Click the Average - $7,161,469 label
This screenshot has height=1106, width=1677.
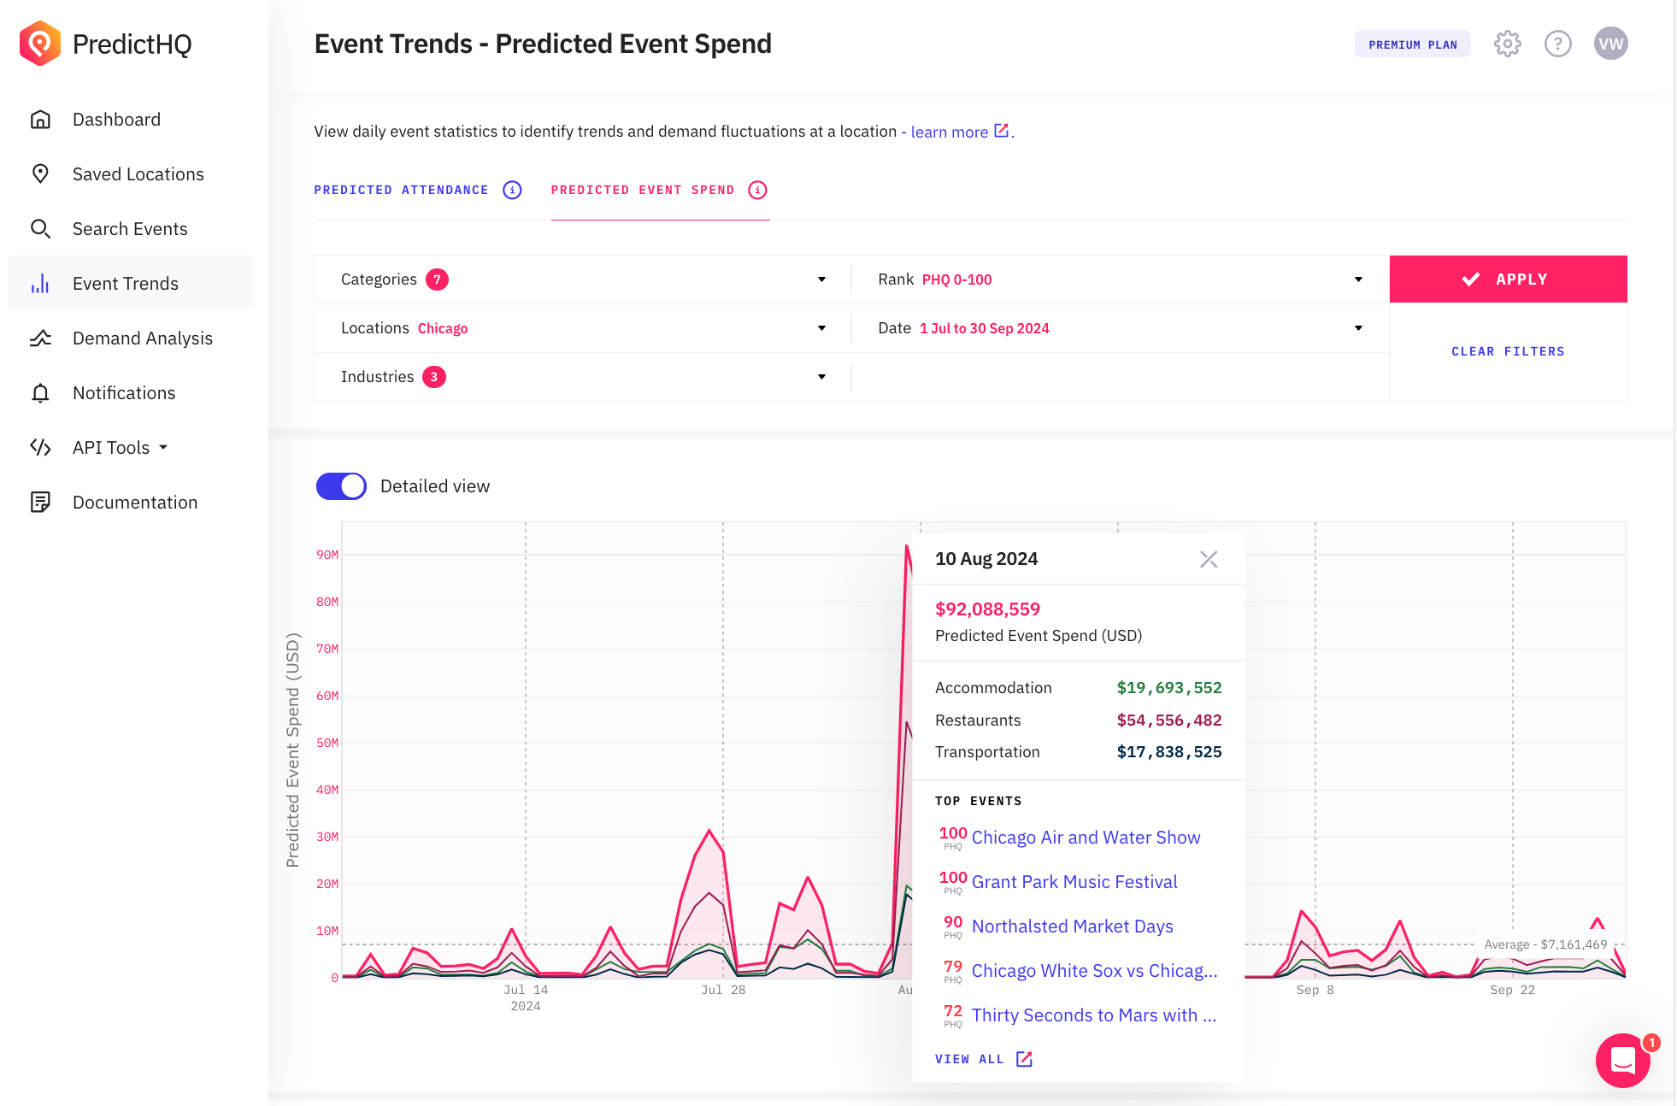1545,944
